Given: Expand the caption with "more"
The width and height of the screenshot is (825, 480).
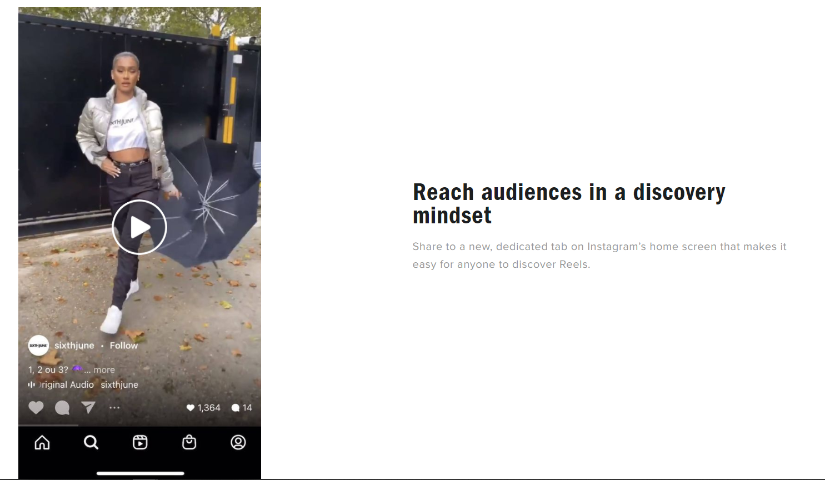Looking at the screenshot, I should (x=104, y=370).
